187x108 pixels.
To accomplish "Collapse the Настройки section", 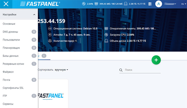I will [x=34, y=15].
